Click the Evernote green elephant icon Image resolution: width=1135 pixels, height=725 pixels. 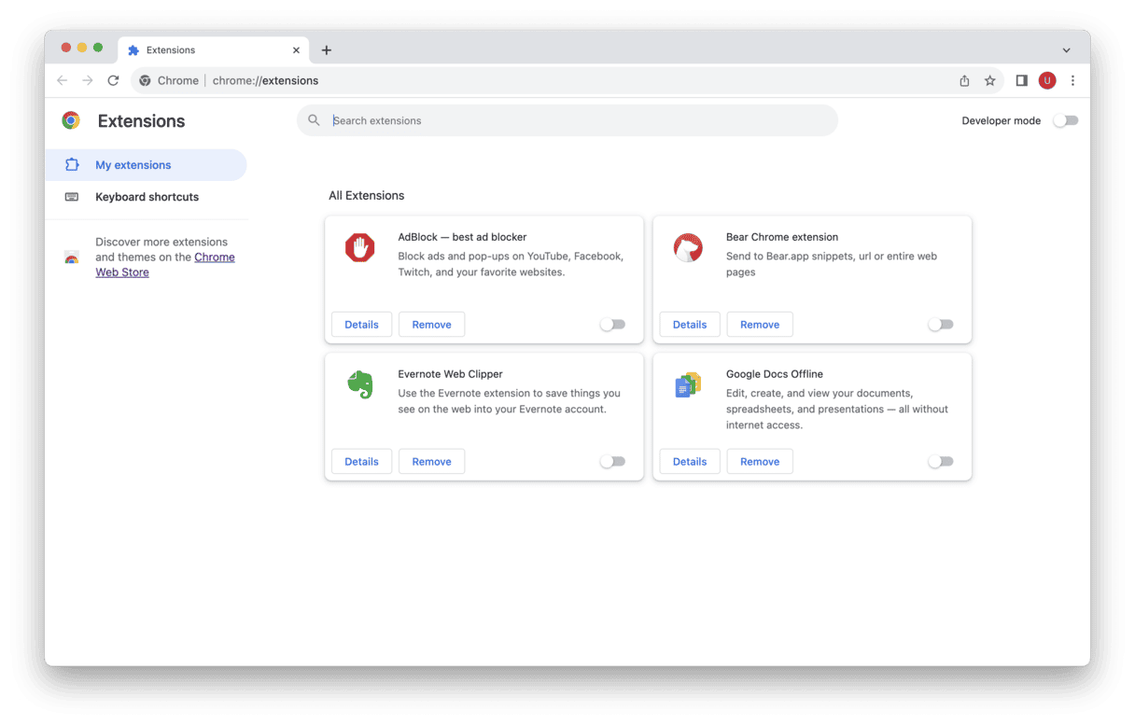click(359, 384)
